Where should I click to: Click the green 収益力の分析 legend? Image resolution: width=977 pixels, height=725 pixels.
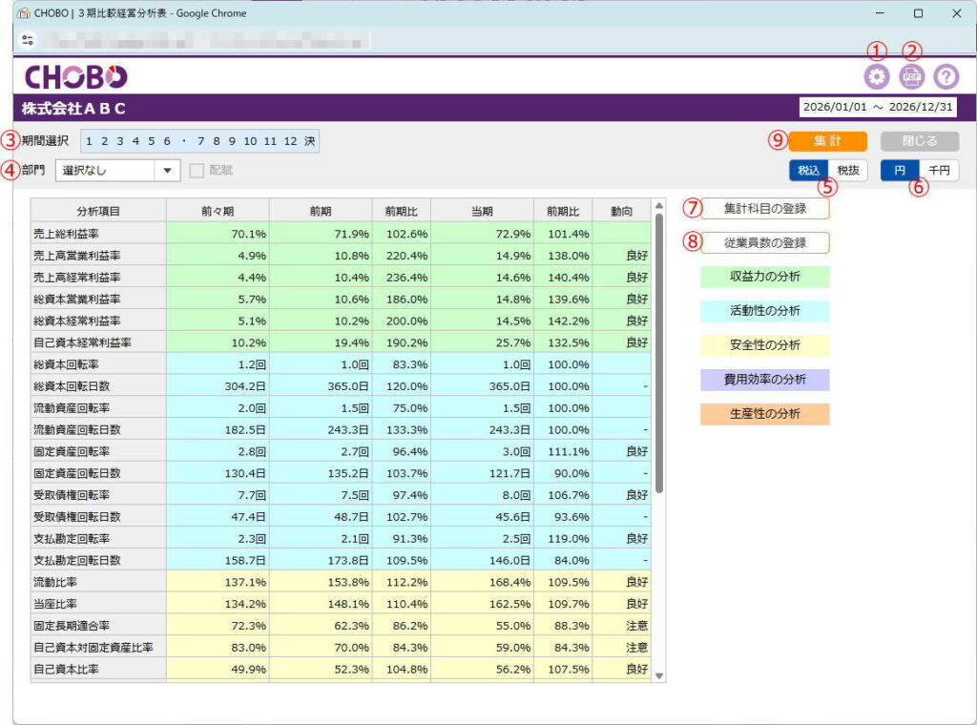click(764, 277)
